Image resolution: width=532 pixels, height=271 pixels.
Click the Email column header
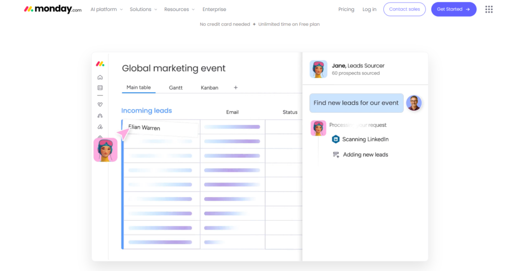pyautogui.click(x=232, y=112)
